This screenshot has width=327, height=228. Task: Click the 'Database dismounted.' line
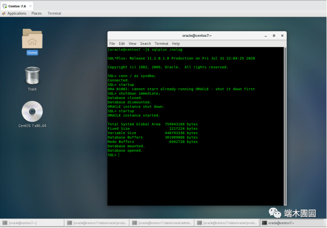point(129,102)
